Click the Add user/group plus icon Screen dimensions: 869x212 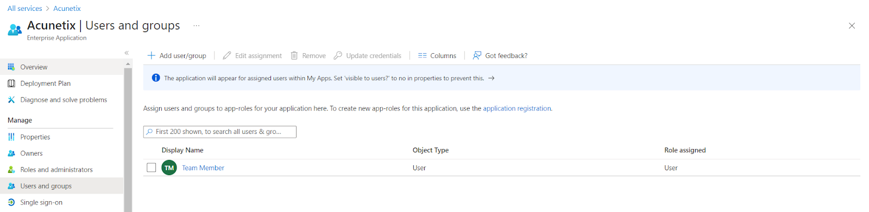point(151,55)
